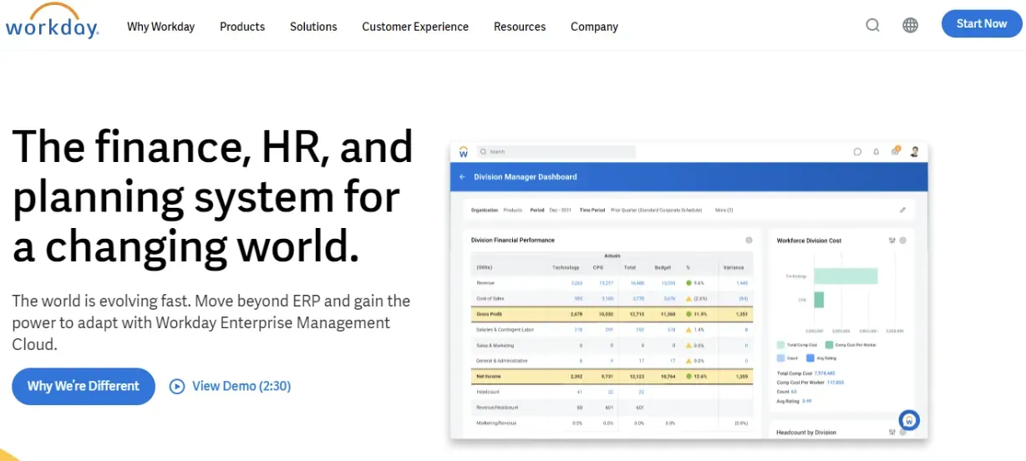Click the Revenue row label
Image resolution: width=1026 pixels, height=461 pixels.
point(485,283)
